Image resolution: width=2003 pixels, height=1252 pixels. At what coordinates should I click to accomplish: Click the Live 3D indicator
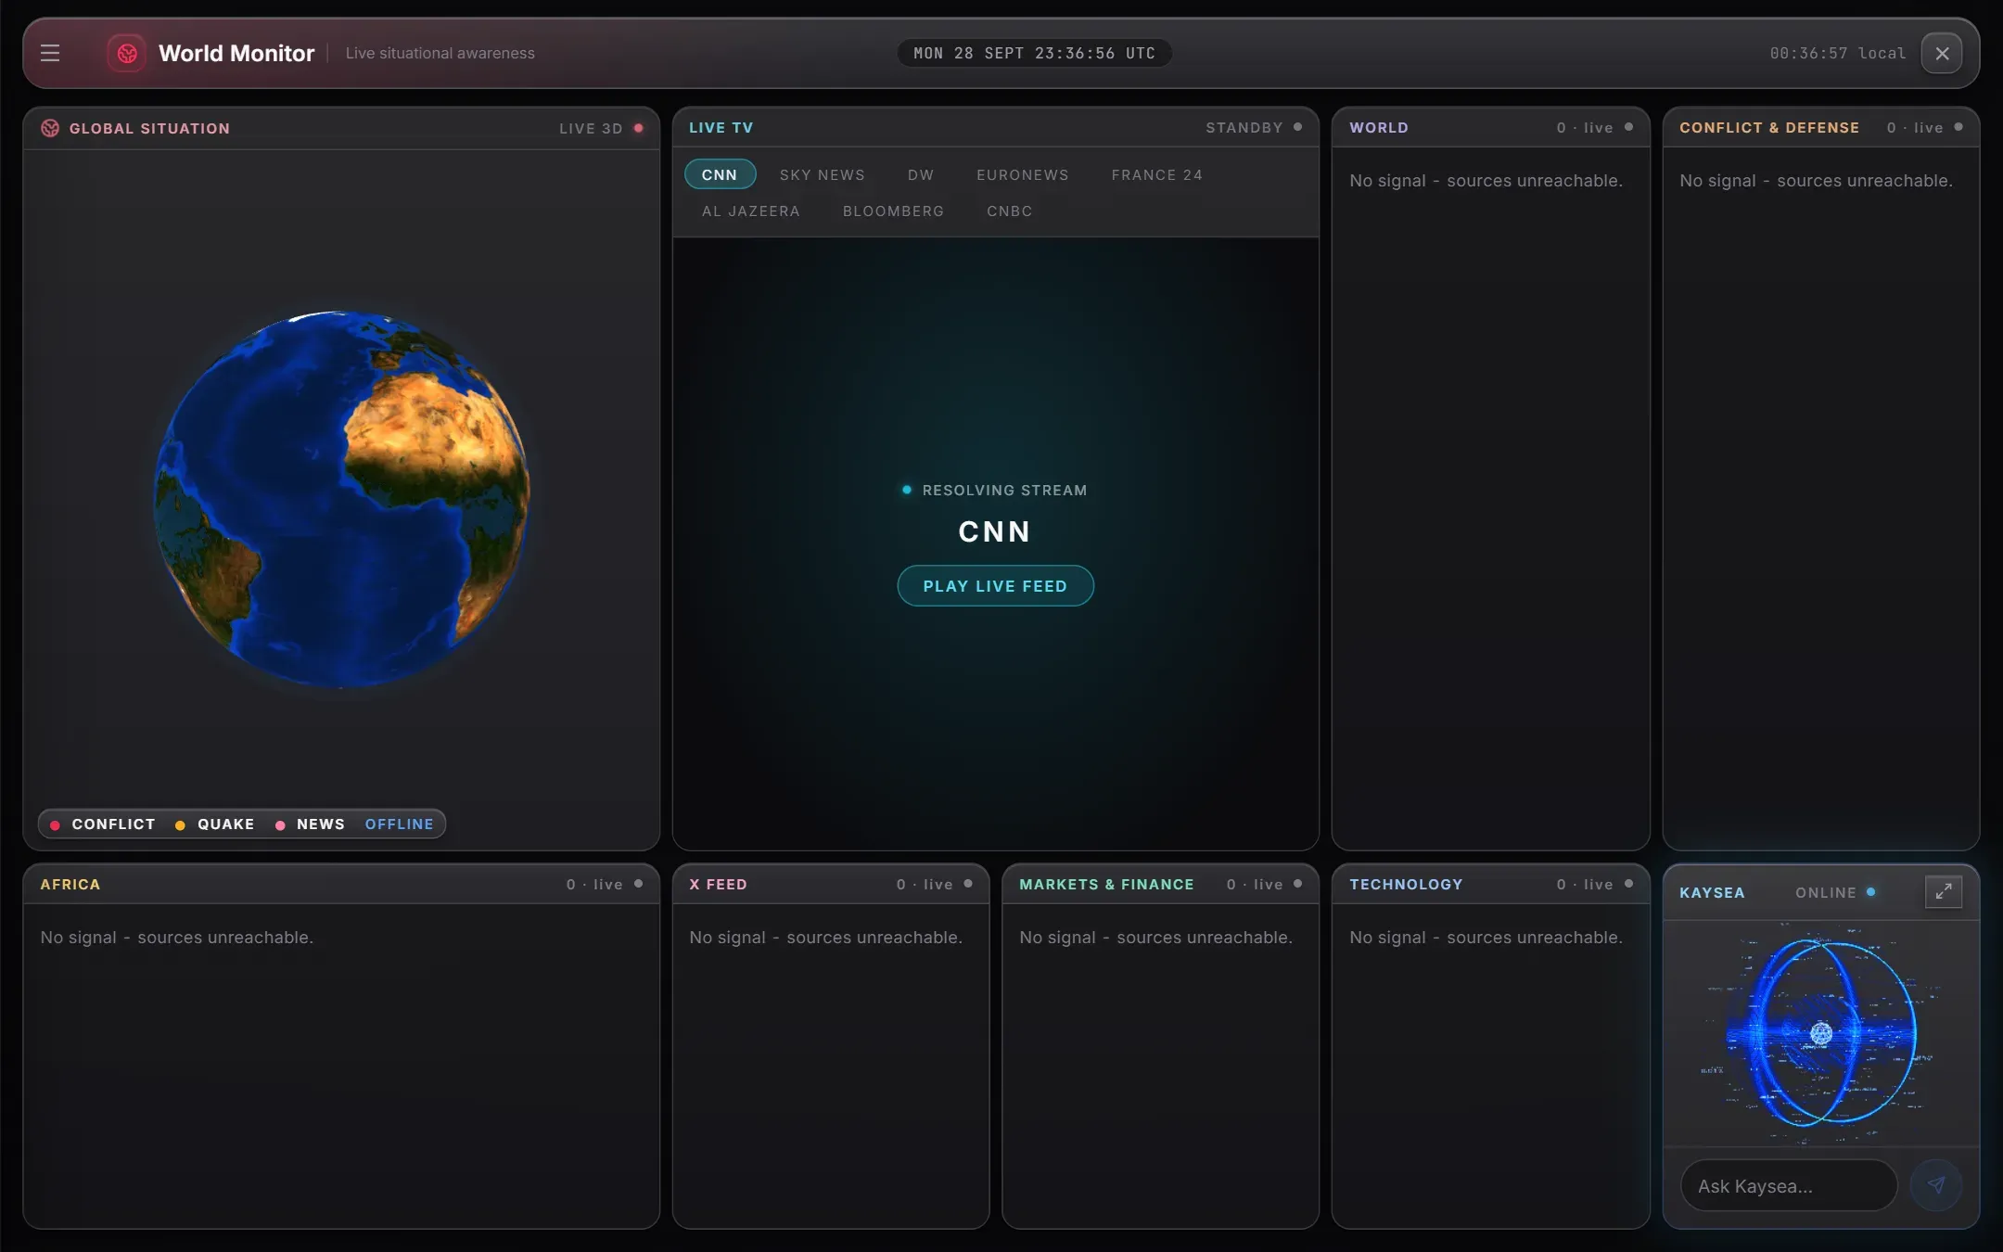[x=601, y=128]
